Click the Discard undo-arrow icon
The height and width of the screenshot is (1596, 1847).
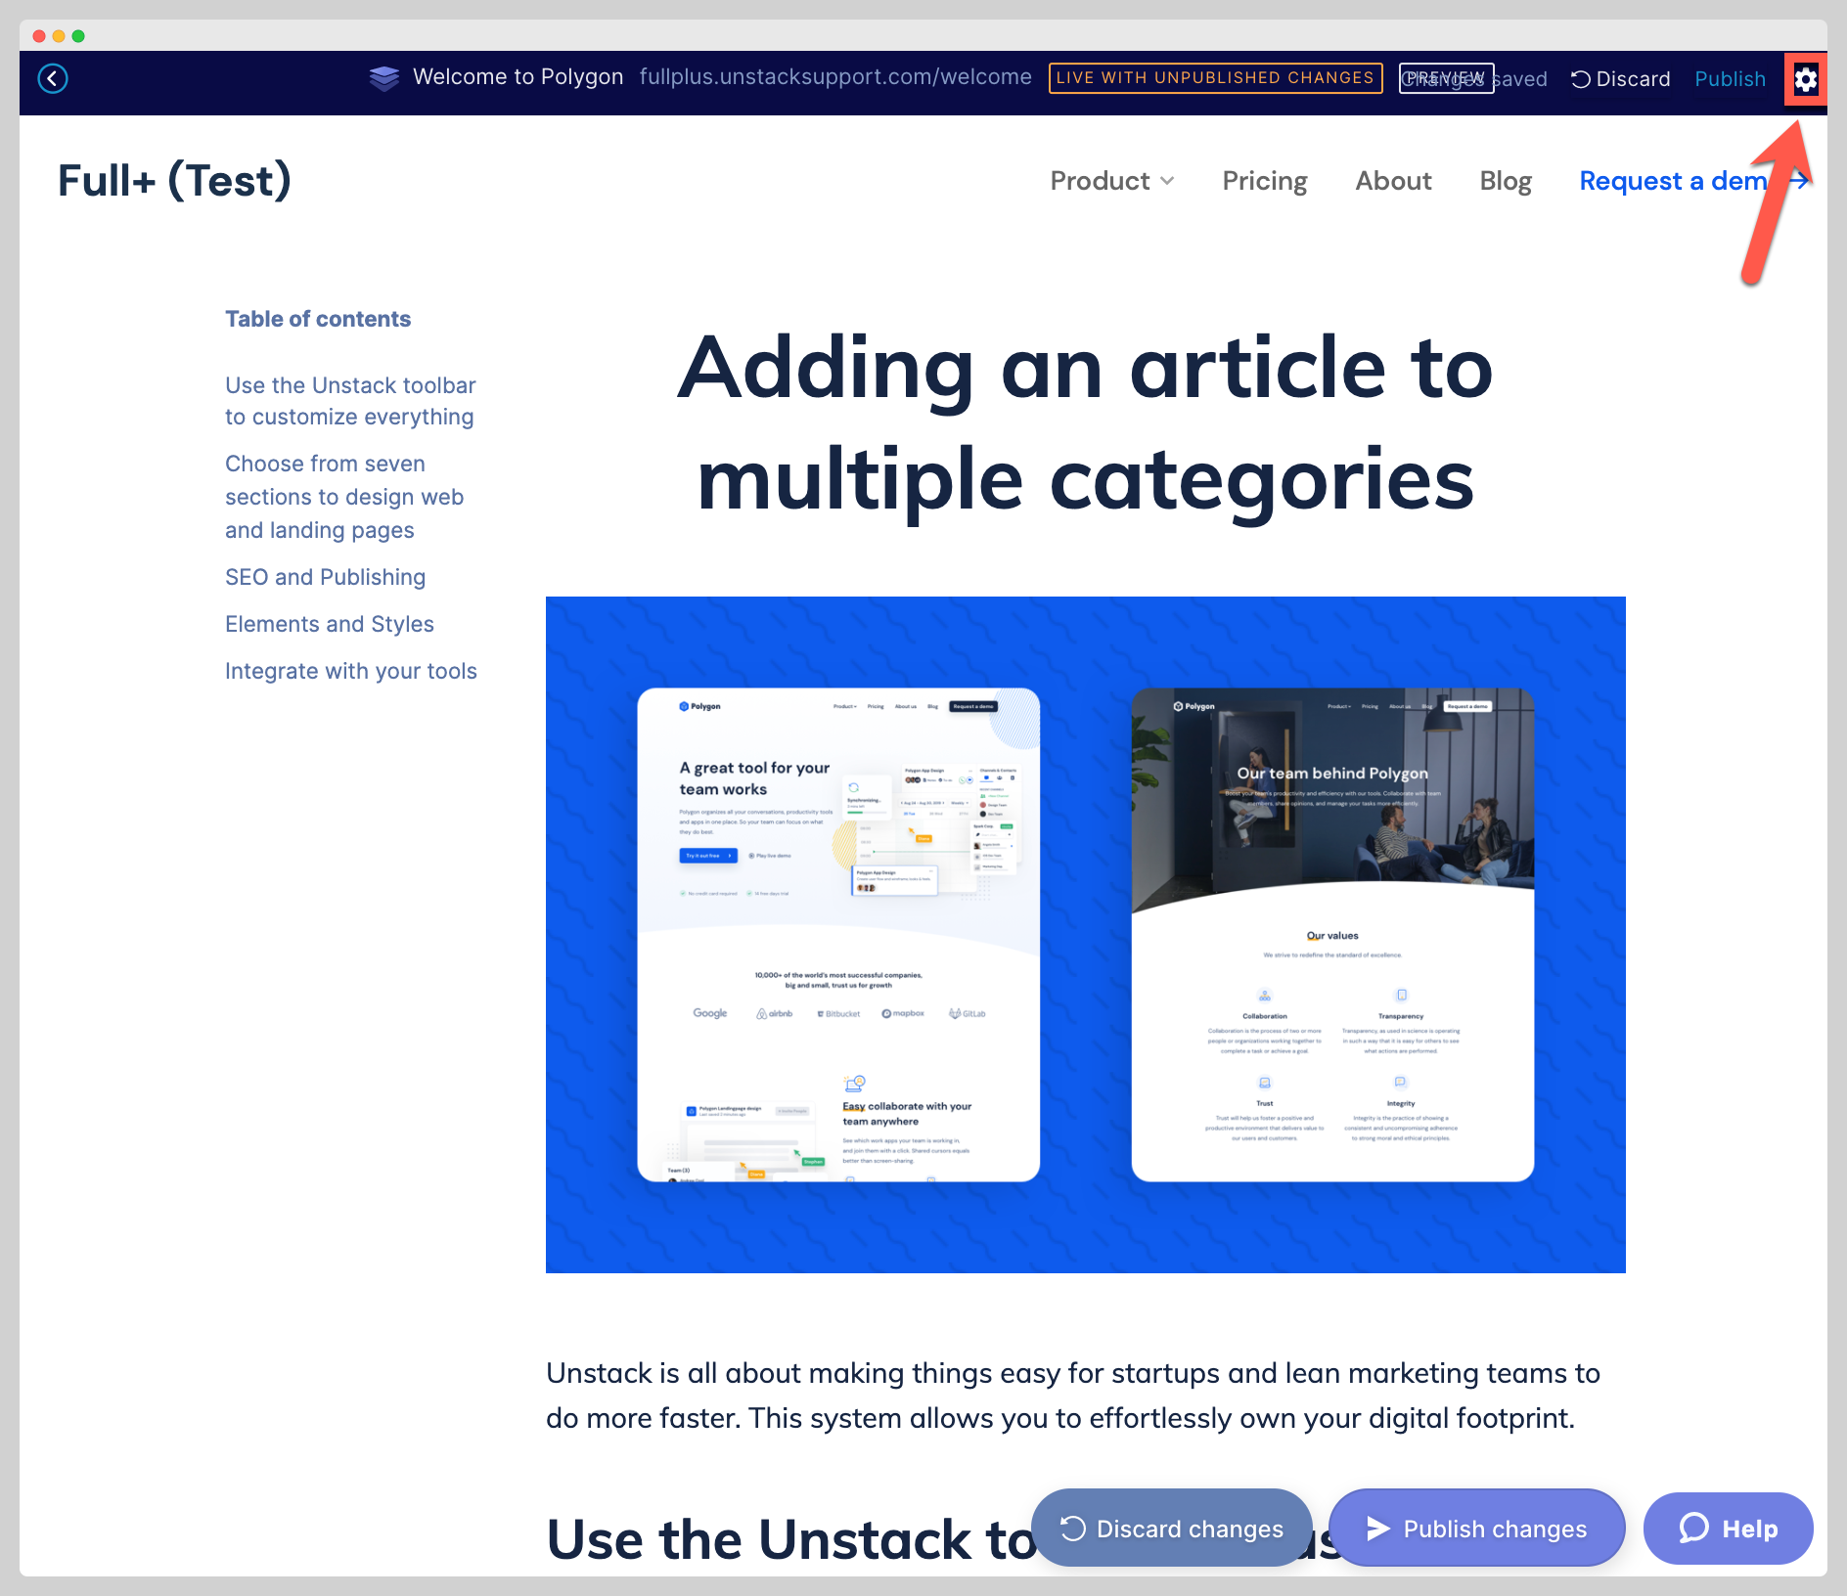point(1581,79)
